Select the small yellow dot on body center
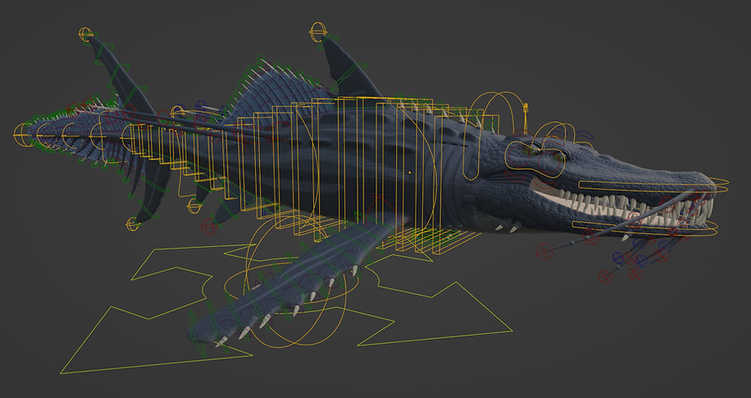 (409, 172)
